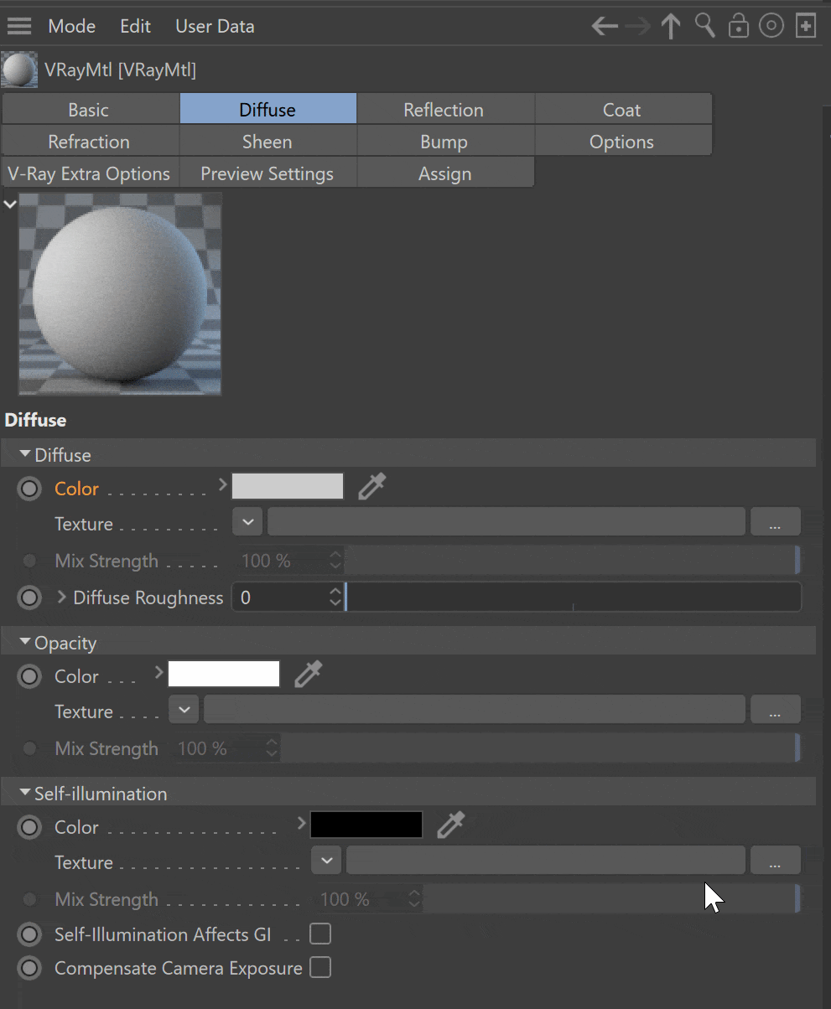This screenshot has height=1009, width=831.
Task: Toggle Diffuse Color animation dot
Action: click(x=29, y=489)
